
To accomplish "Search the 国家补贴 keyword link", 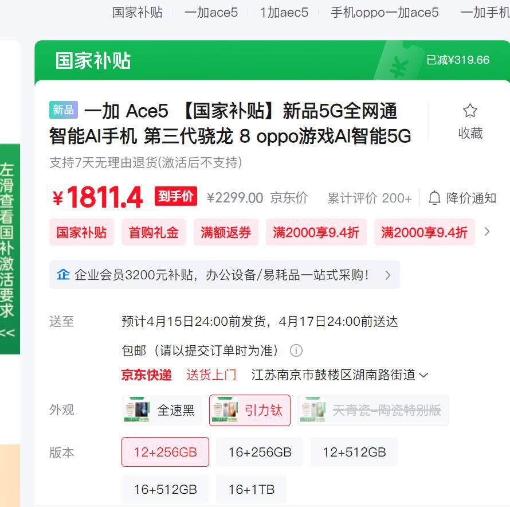I will click(138, 13).
